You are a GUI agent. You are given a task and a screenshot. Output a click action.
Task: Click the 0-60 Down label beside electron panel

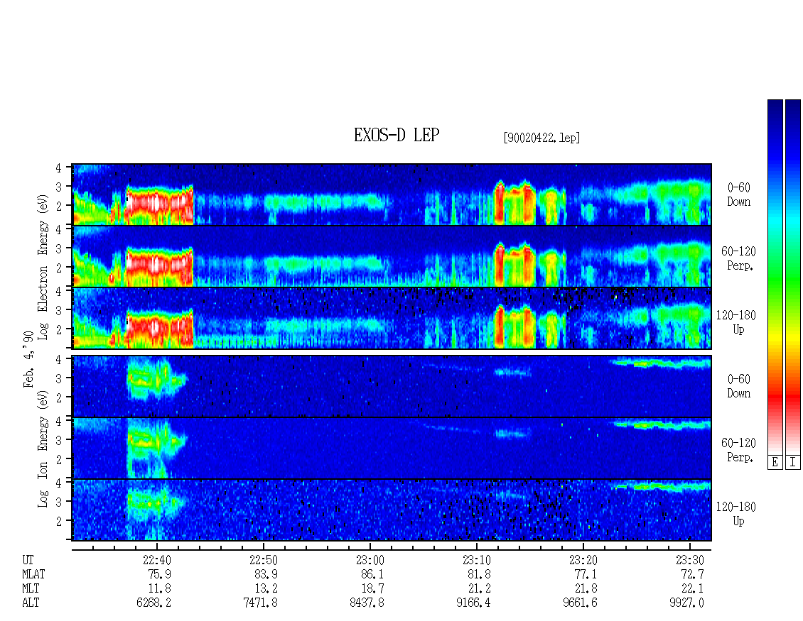(738, 194)
